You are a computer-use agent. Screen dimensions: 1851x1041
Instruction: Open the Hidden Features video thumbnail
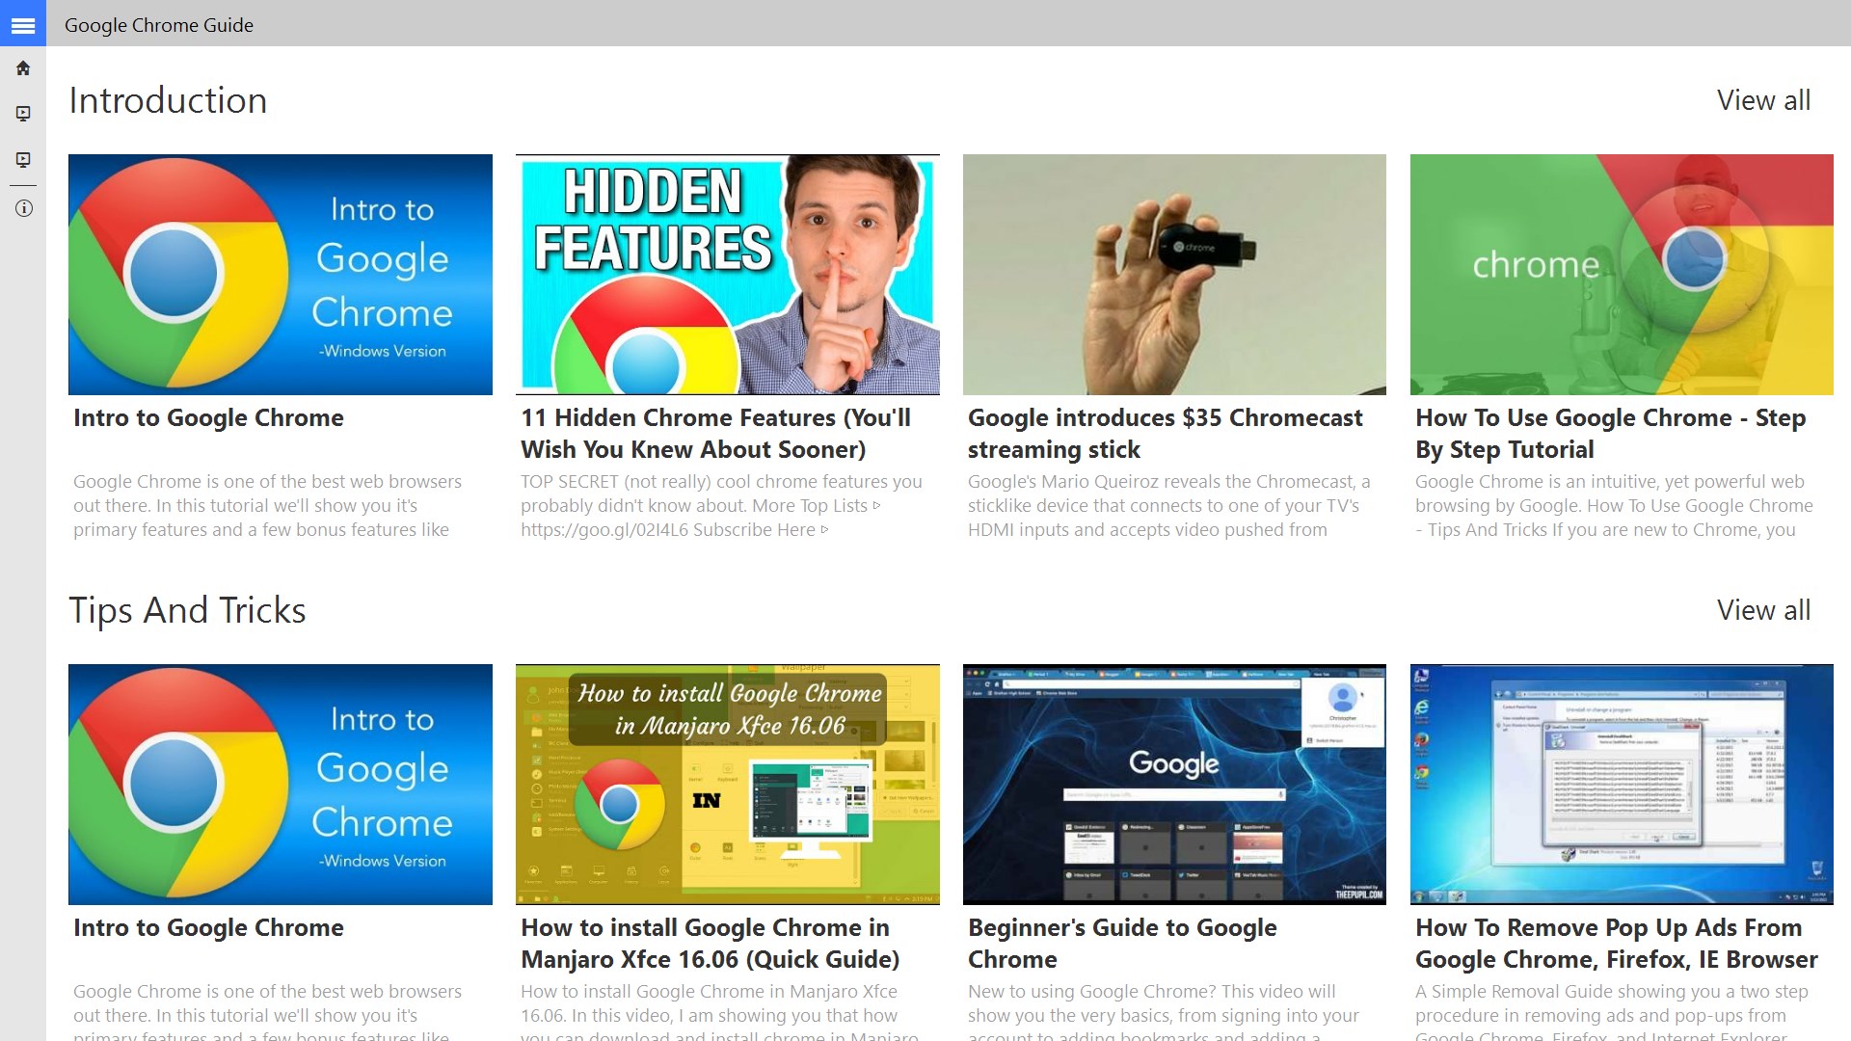click(727, 275)
